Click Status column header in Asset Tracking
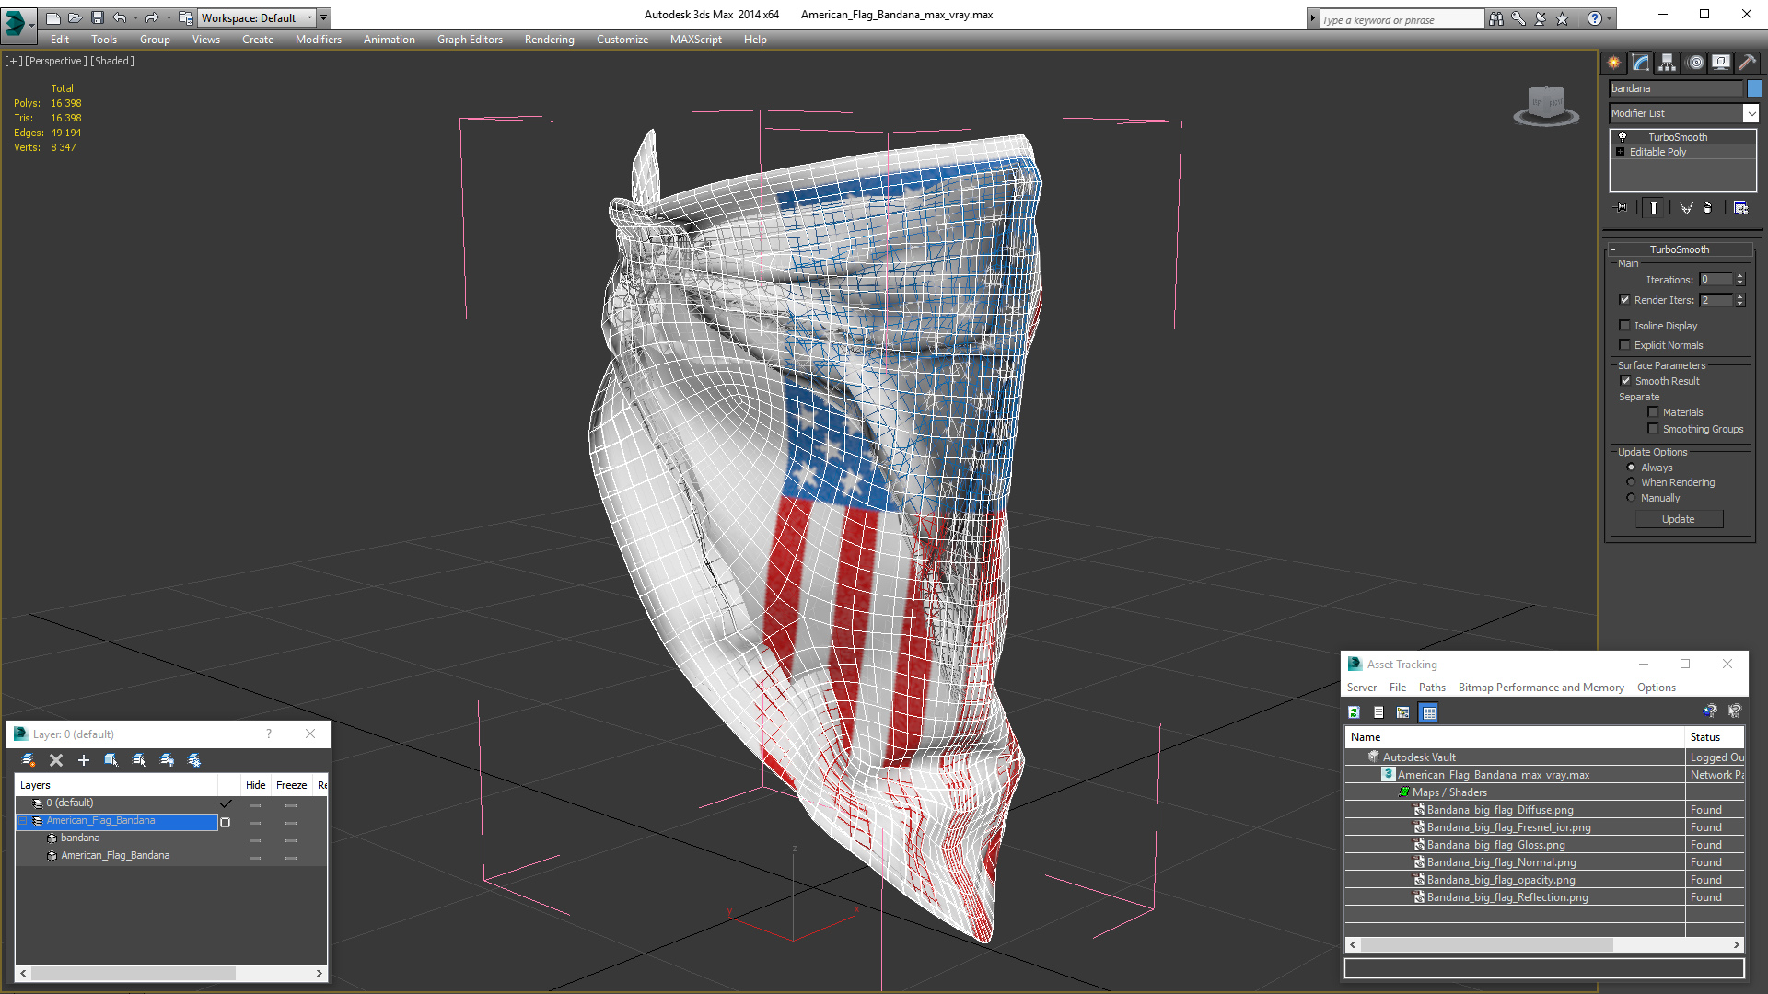The image size is (1768, 994). click(x=1714, y=737)
